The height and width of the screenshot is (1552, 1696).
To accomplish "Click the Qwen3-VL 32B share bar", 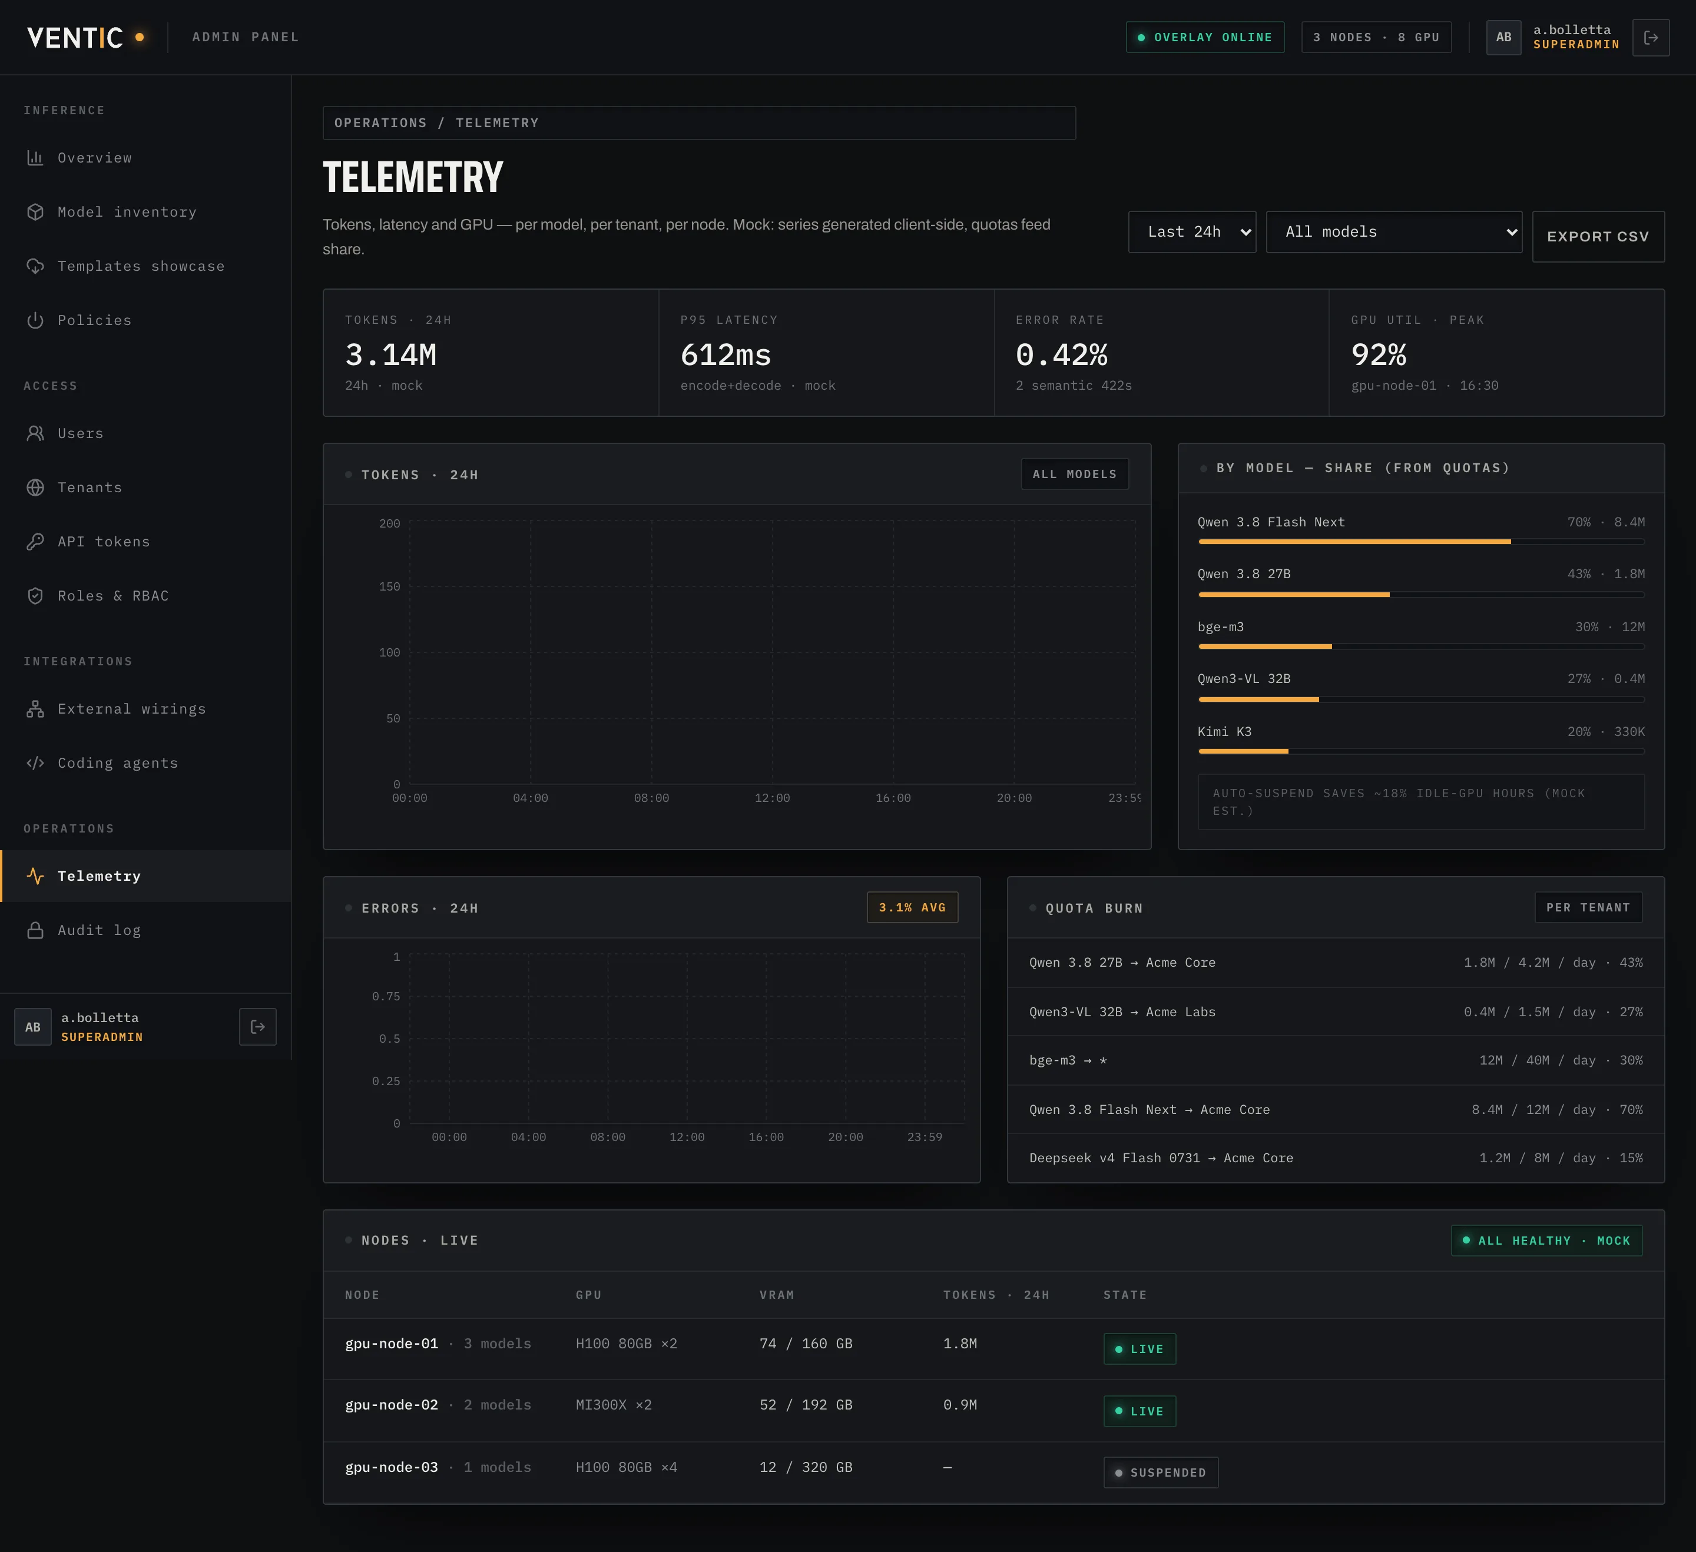I will 1421,699.
